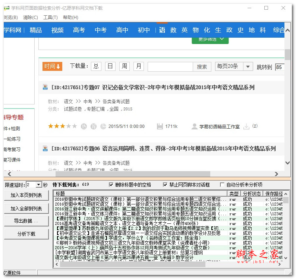Click the browser scroll-down arrow
Image resolution: width=296 pixels, height=279 pixels.
point(287,163)
